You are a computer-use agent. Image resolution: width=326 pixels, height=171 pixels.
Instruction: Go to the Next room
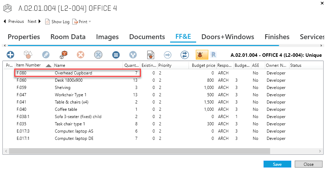pyautogui.click(x=34, y=21)
